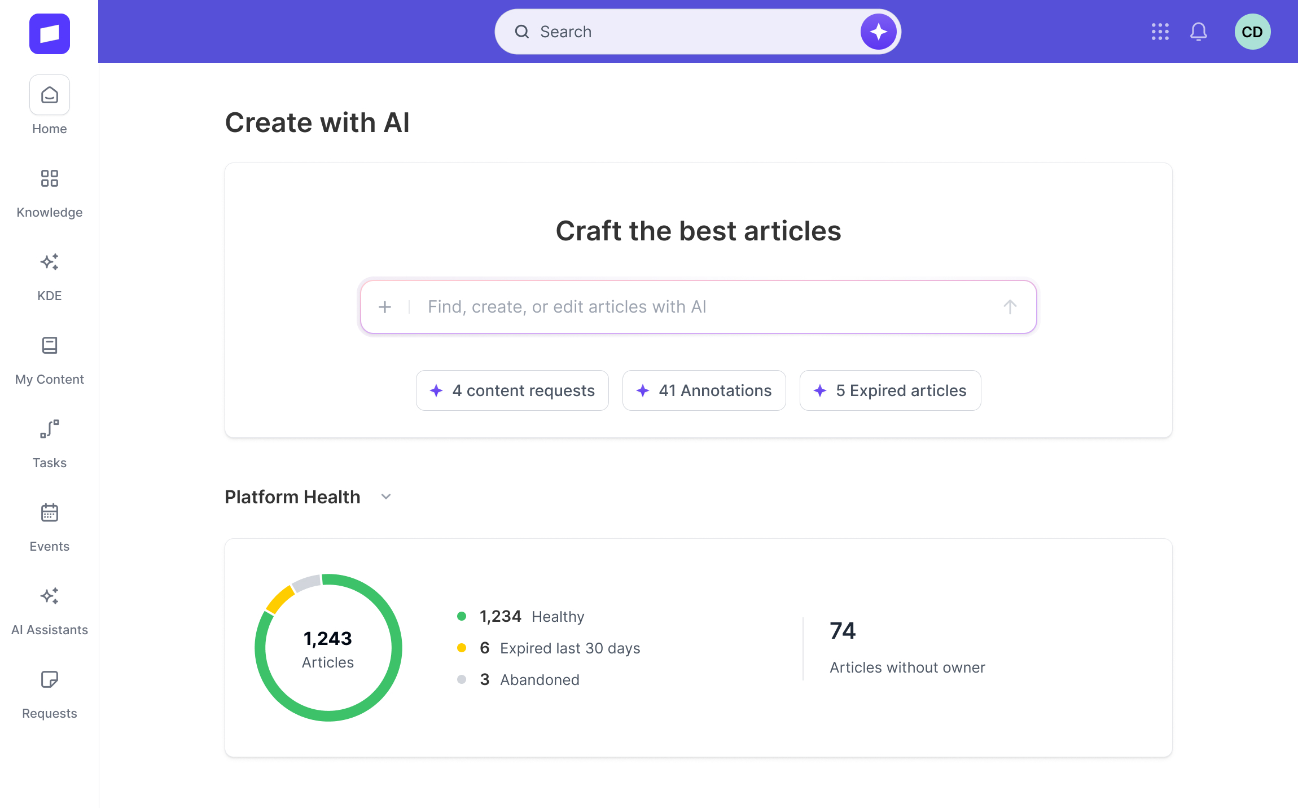Open the Knowledge grid icon
Viewport: 1298px width, 808px height.
(50, 178)
